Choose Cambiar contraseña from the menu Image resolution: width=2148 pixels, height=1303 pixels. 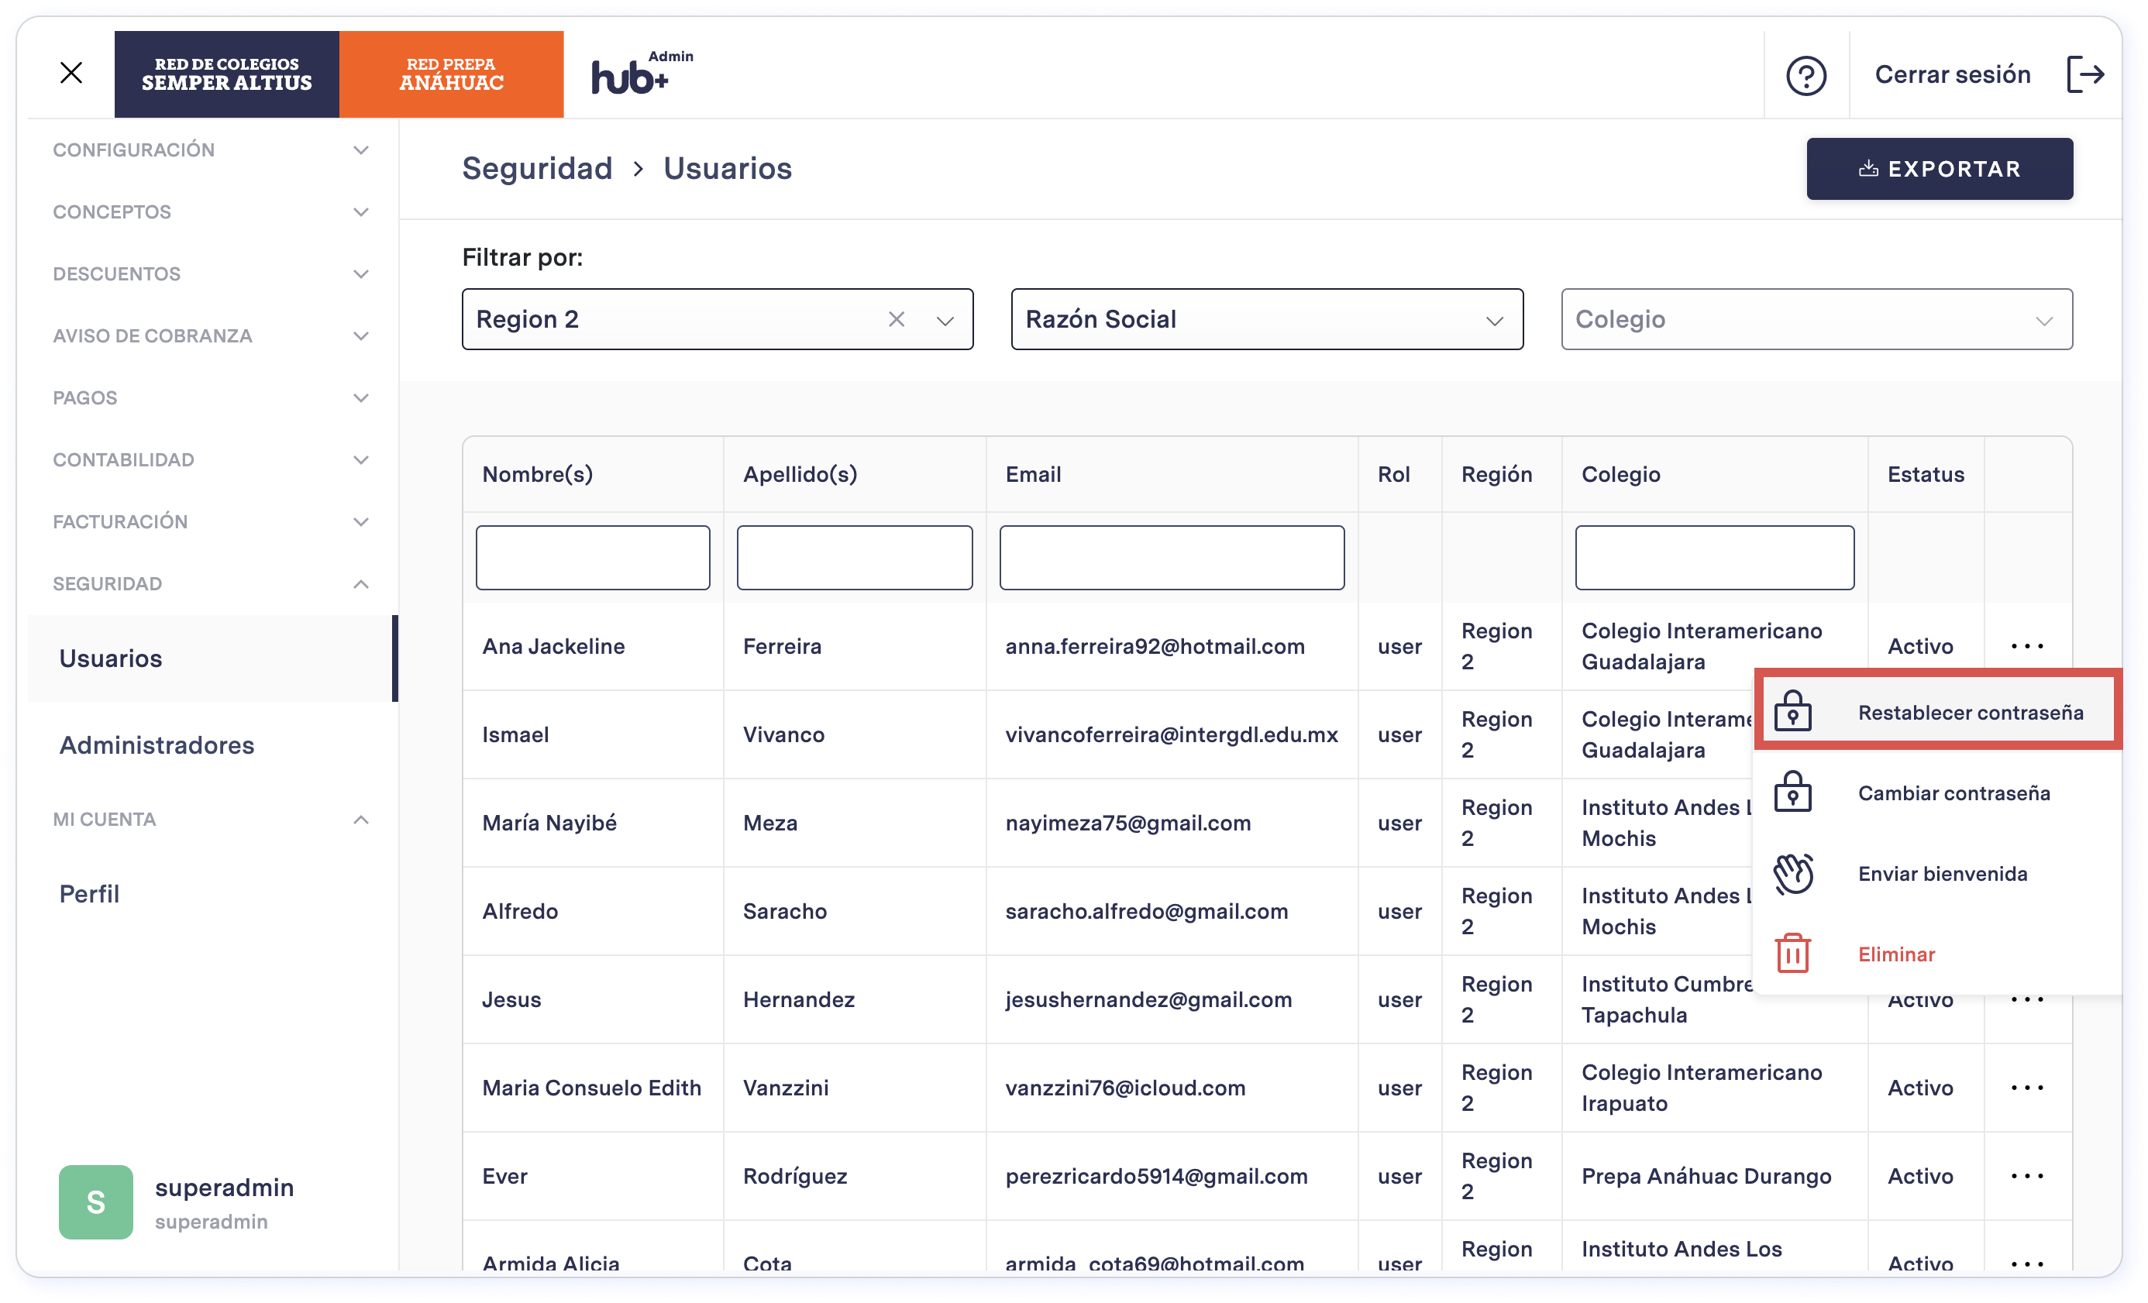point(1938,792)
